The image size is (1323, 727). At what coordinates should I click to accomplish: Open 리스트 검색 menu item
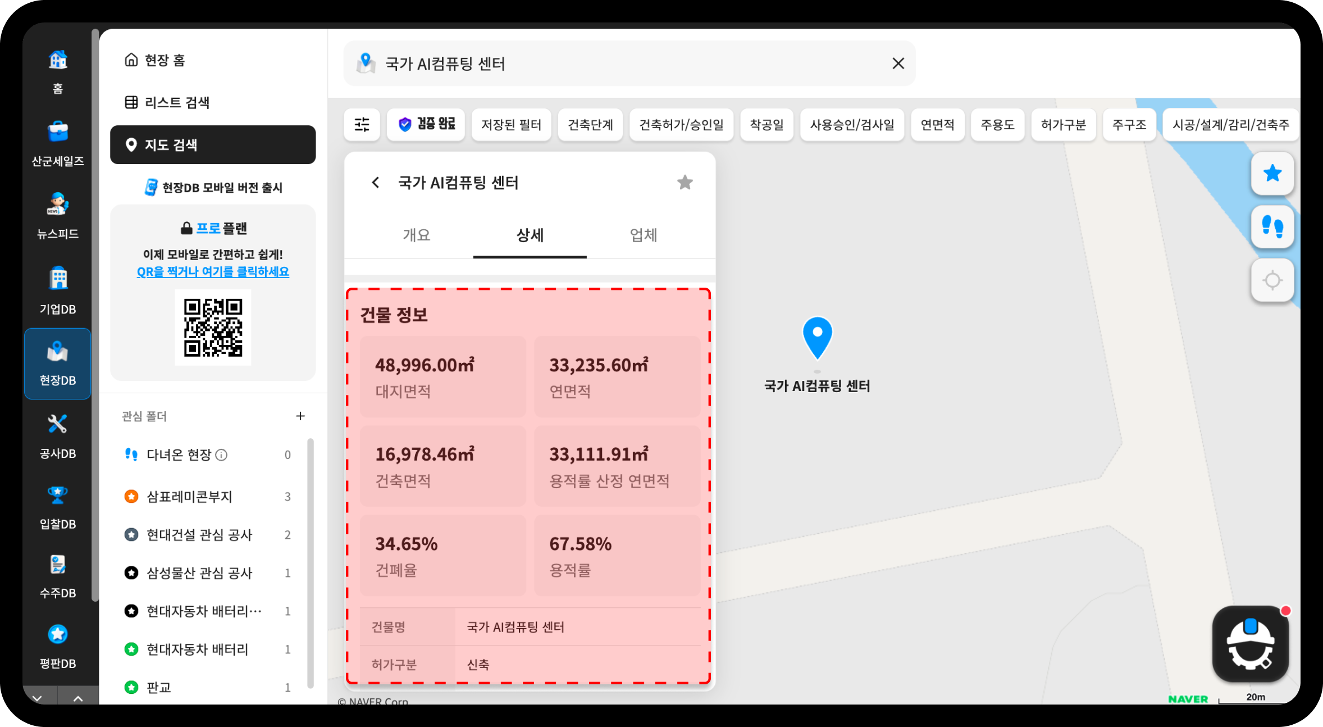[213, 102]
